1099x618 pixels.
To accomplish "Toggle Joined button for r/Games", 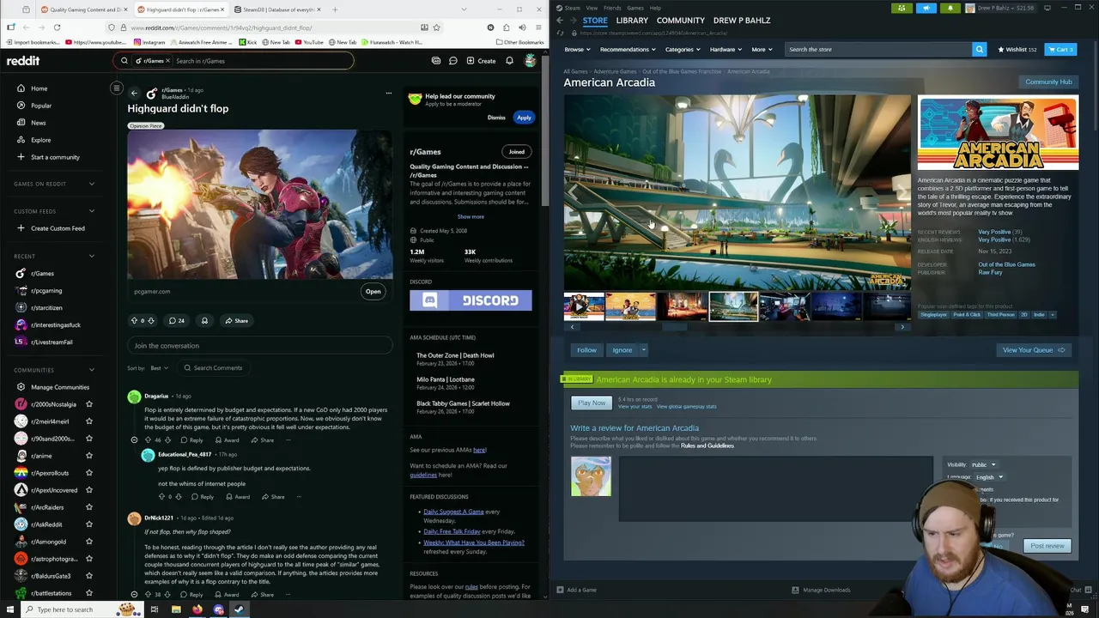I will (x=516, y=152).
